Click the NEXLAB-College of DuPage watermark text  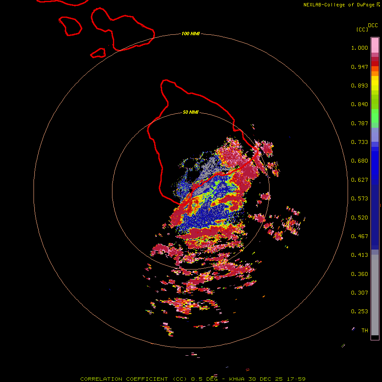[341, 5]
